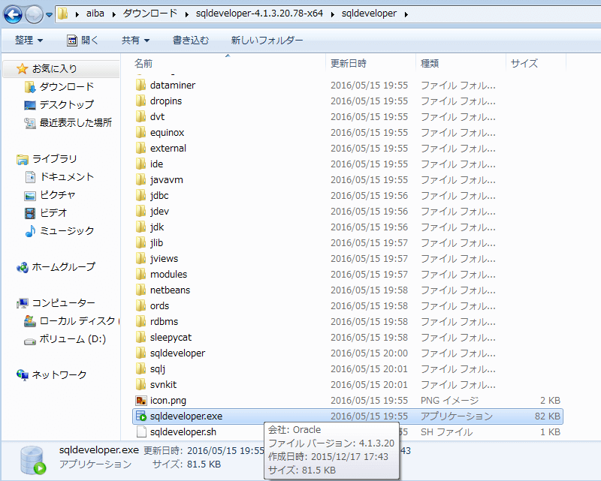Open the 整理 dropdown menu
Viewport: 601px width, 481px height.
[x=29, y=40]
